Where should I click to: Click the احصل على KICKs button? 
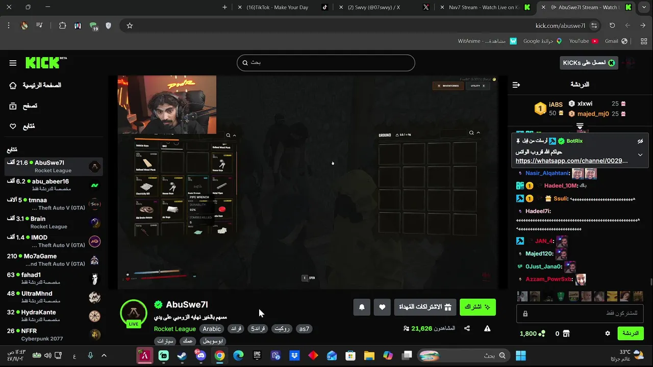pyautogui.click(x=589, y=63)
